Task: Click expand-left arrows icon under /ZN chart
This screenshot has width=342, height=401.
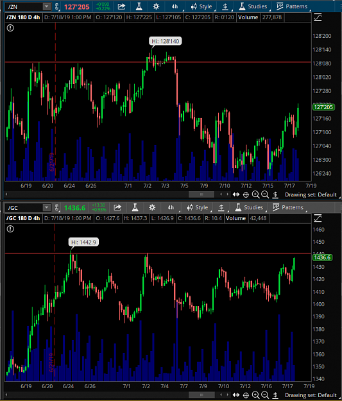Action: tap(236, 194)
